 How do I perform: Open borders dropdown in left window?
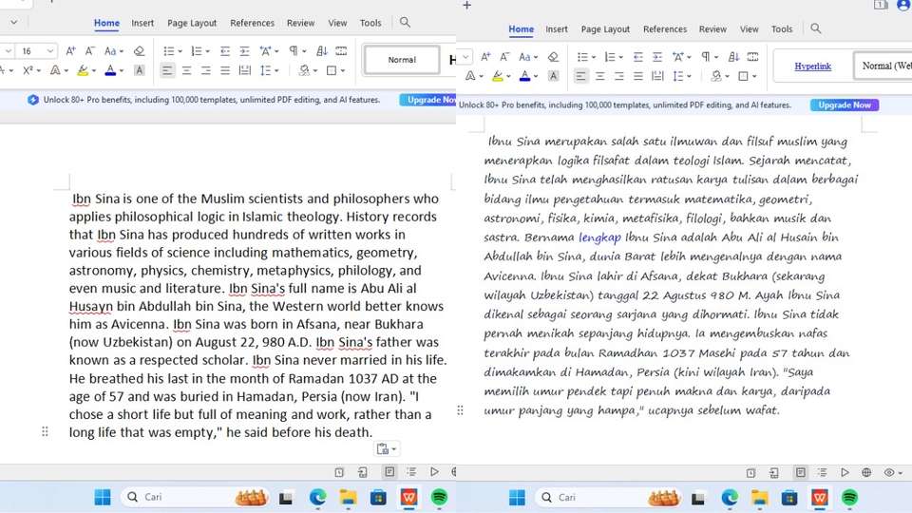tap(343, 70)
